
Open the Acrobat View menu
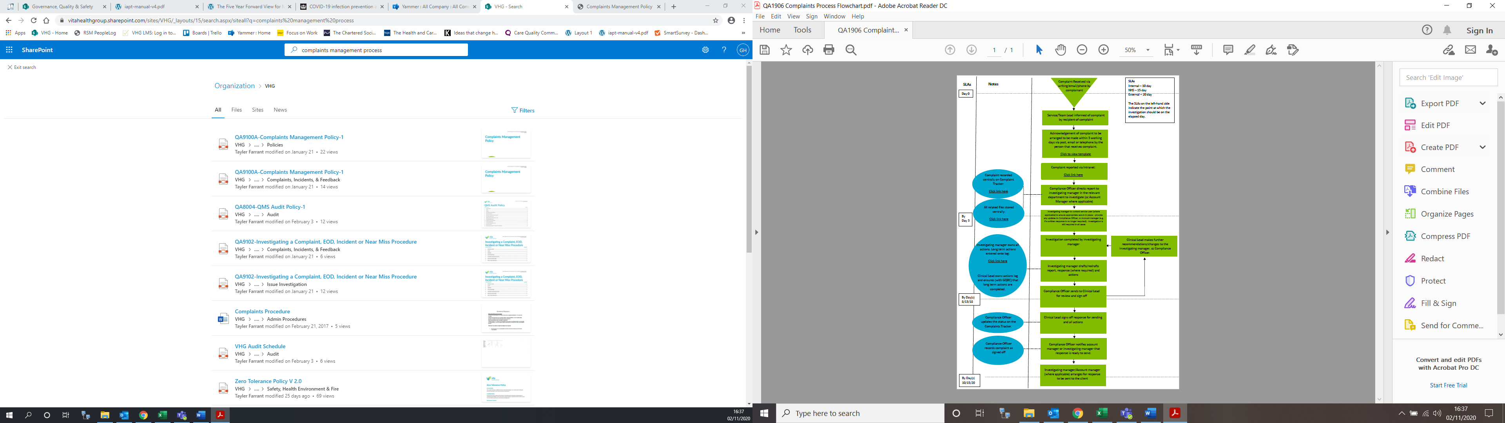point(793,16)
